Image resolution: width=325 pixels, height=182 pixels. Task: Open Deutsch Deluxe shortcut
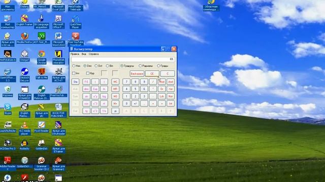click(x=24, y=75)
